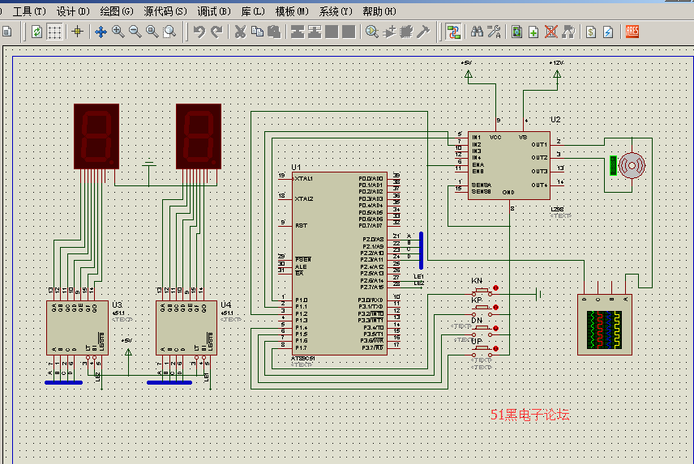
Task: Expand the 源代码(S) menu
Action: 165,11
